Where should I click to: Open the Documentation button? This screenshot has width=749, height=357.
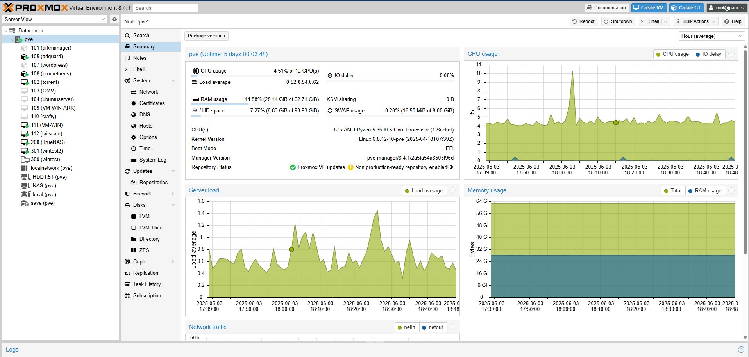pyautogui.click(x=606, y=8)
